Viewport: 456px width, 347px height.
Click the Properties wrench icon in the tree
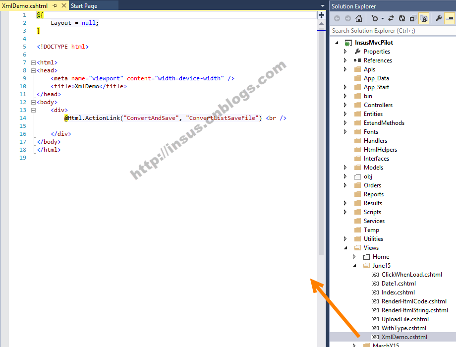(x=357, y=51)
